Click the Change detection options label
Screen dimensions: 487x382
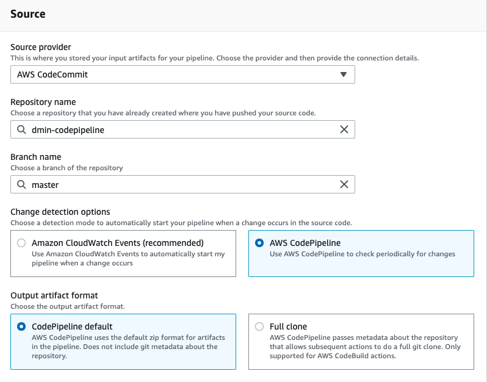[x=60, y=212]
